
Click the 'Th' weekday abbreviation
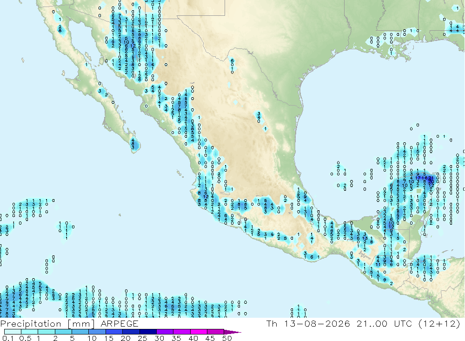click(272, 323)
